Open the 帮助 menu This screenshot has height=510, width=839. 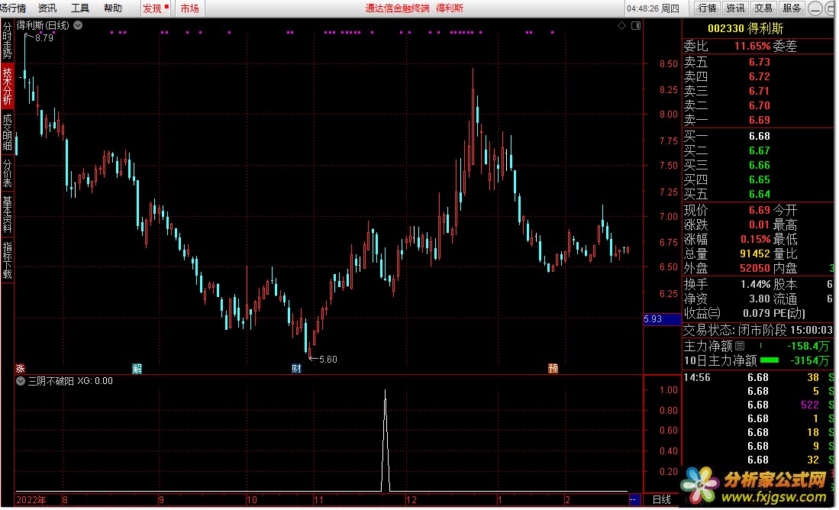(x=112, y=8)
